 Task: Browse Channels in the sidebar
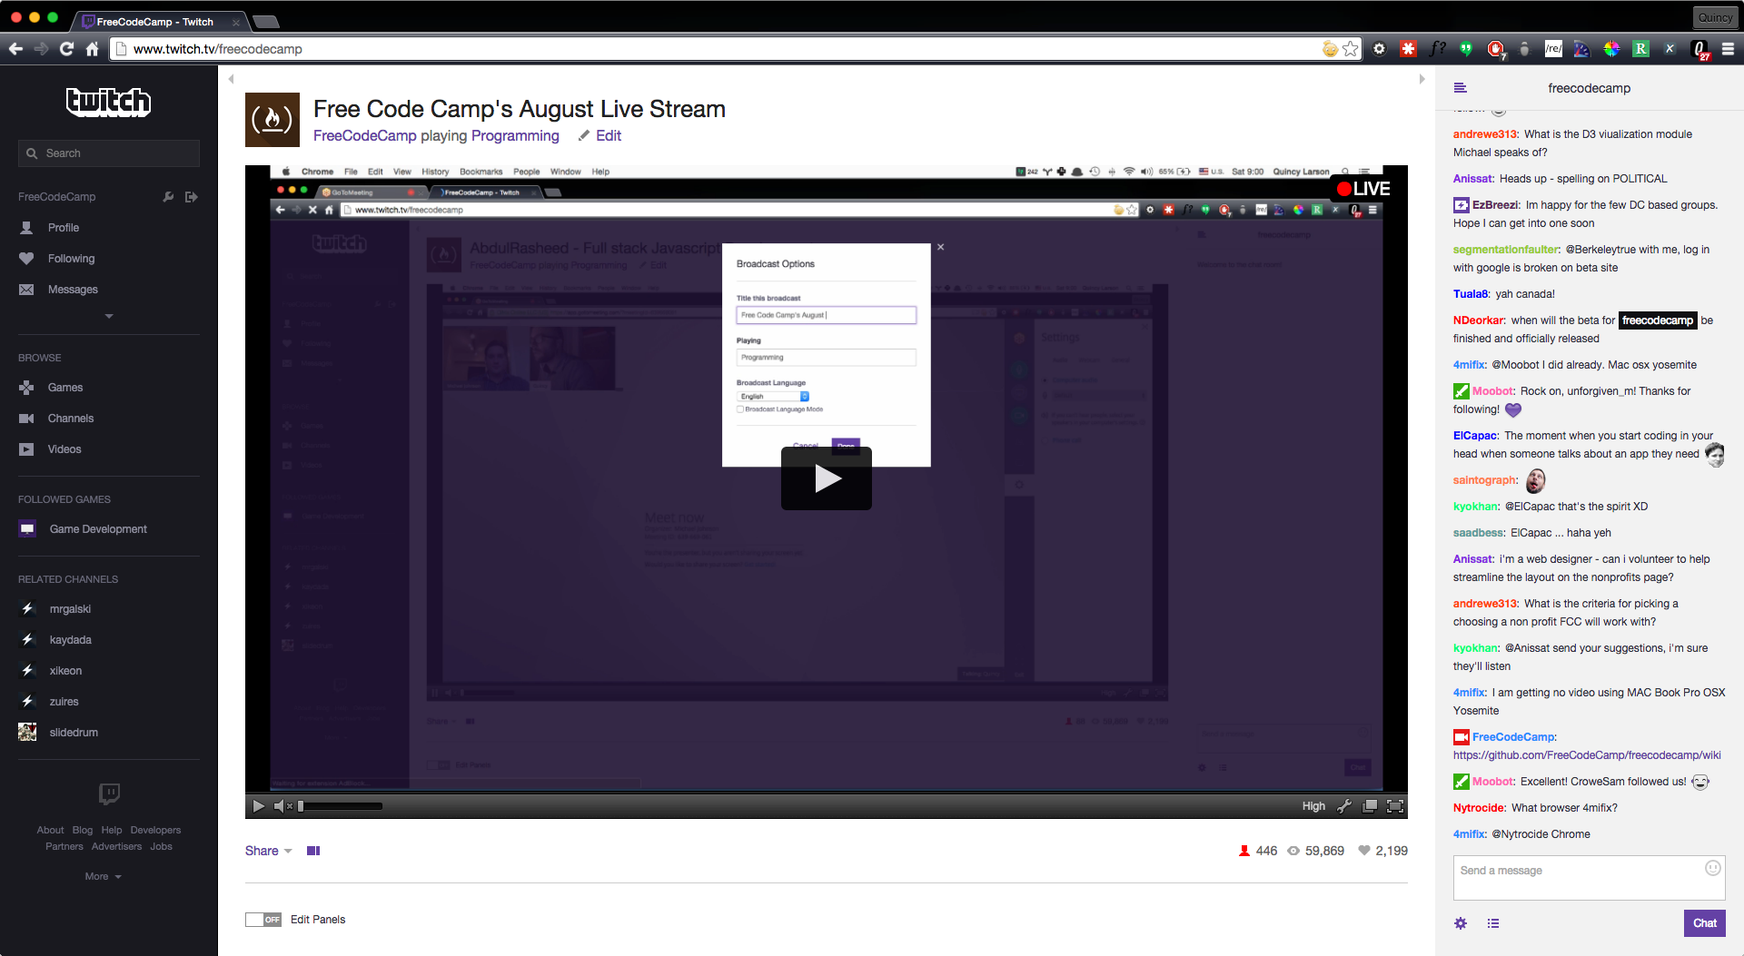coord(71,419)
